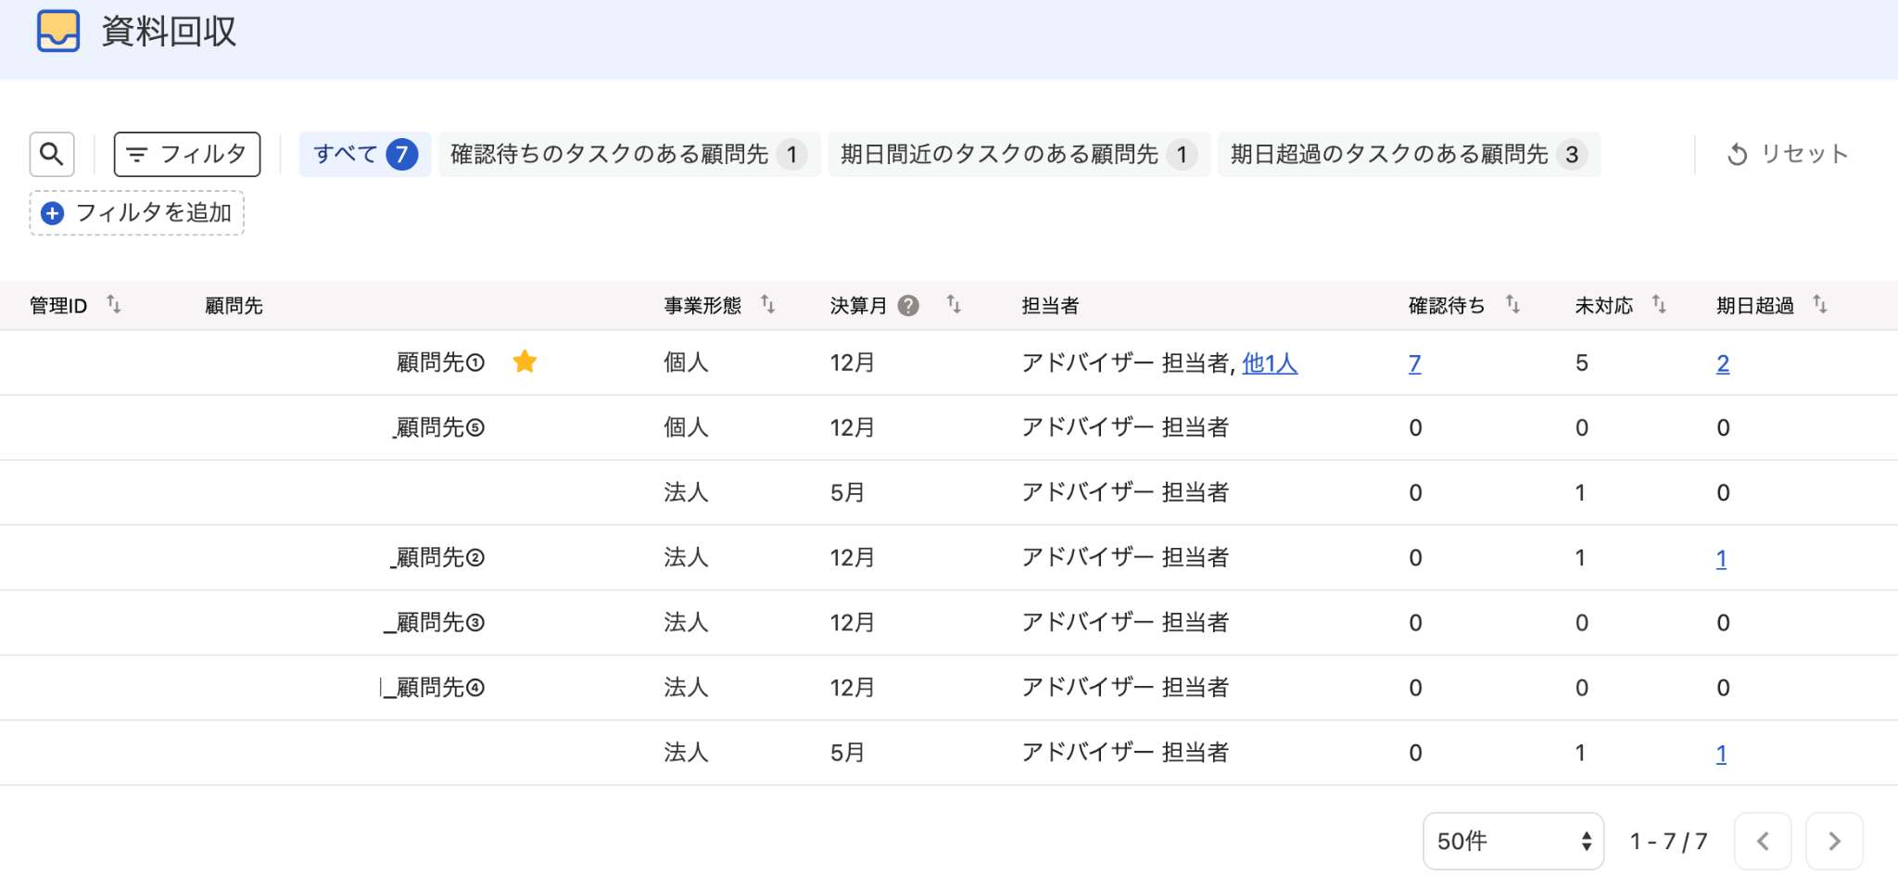Go to the next page arrow
Image resolution: width=1898 pixels, height=889 pixels.
(x=1834, y=841)
